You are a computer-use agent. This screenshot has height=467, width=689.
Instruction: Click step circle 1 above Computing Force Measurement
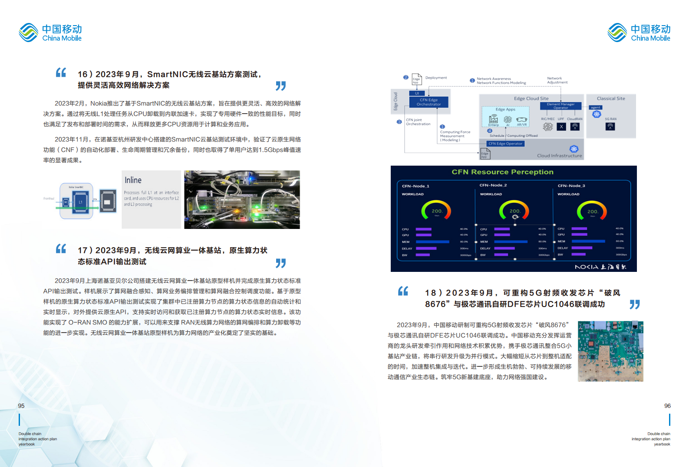[x=442, y=127]
